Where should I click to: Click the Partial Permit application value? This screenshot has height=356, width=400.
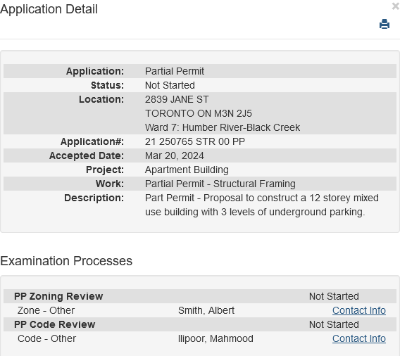(175, 71)
